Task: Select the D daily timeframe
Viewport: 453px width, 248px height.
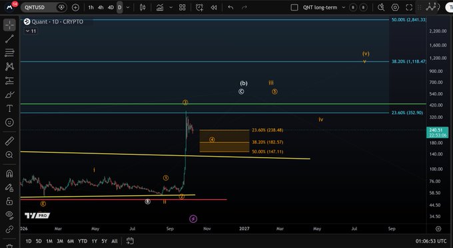Action: pyautogui.click(x=120, y=7)
